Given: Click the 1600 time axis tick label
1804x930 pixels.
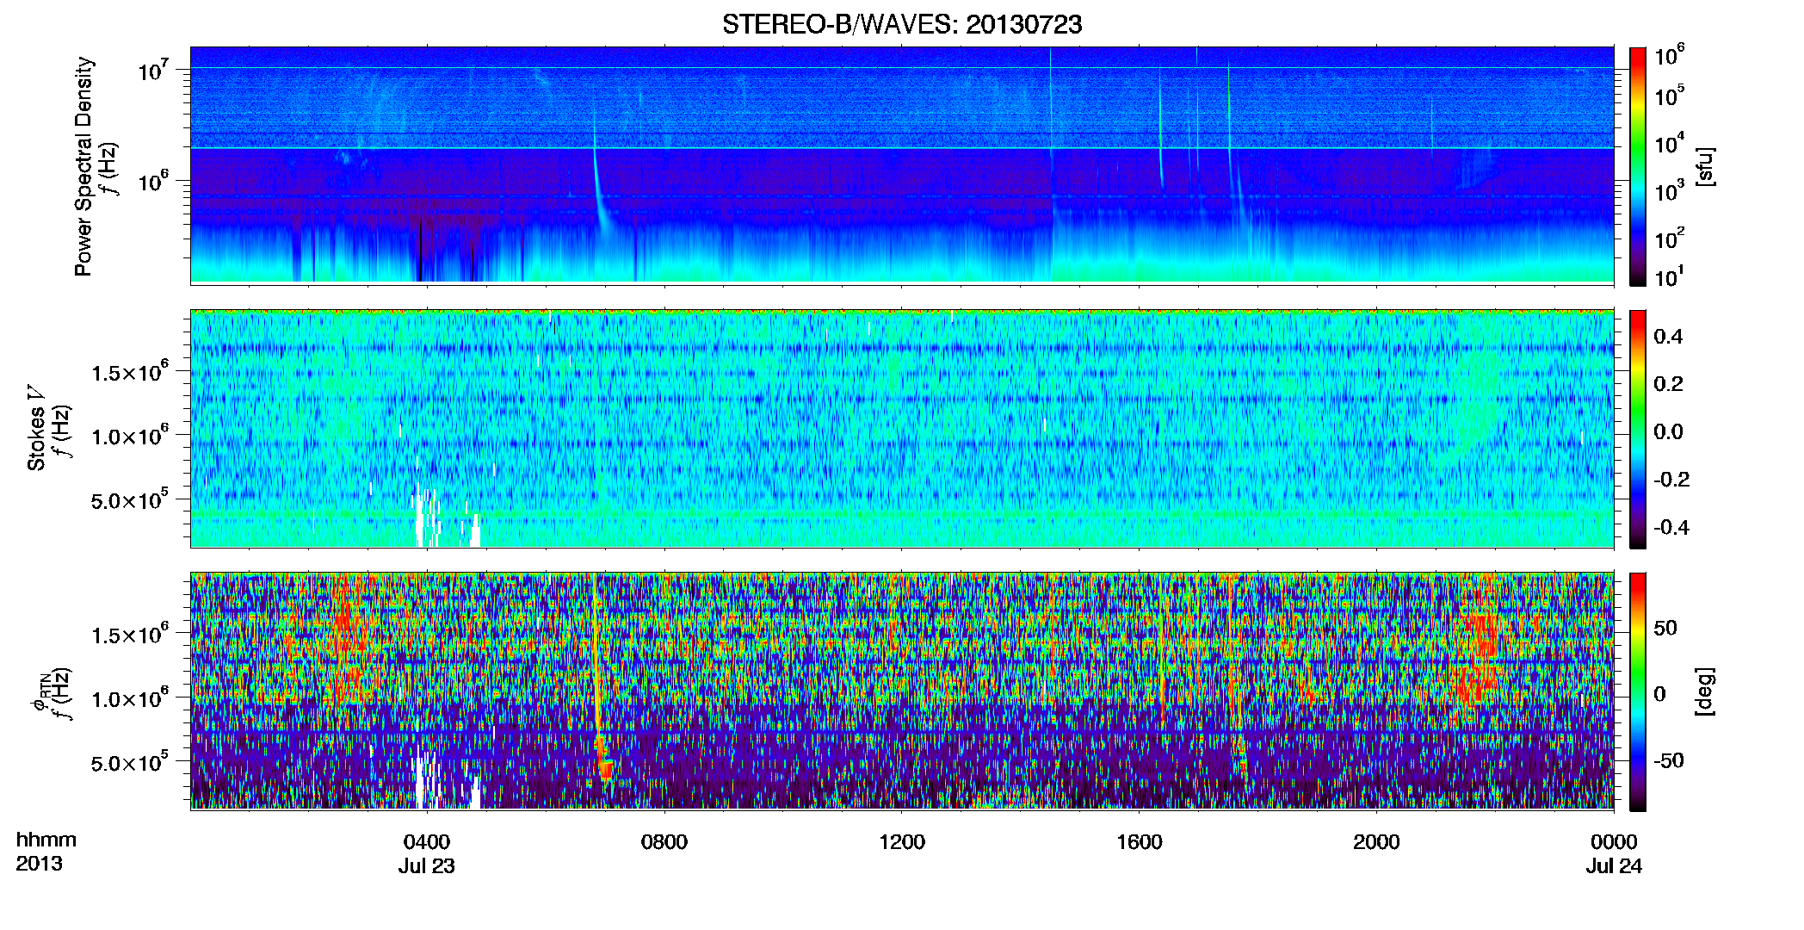Looking at the screenshot, I should [x=1139, y=842].
